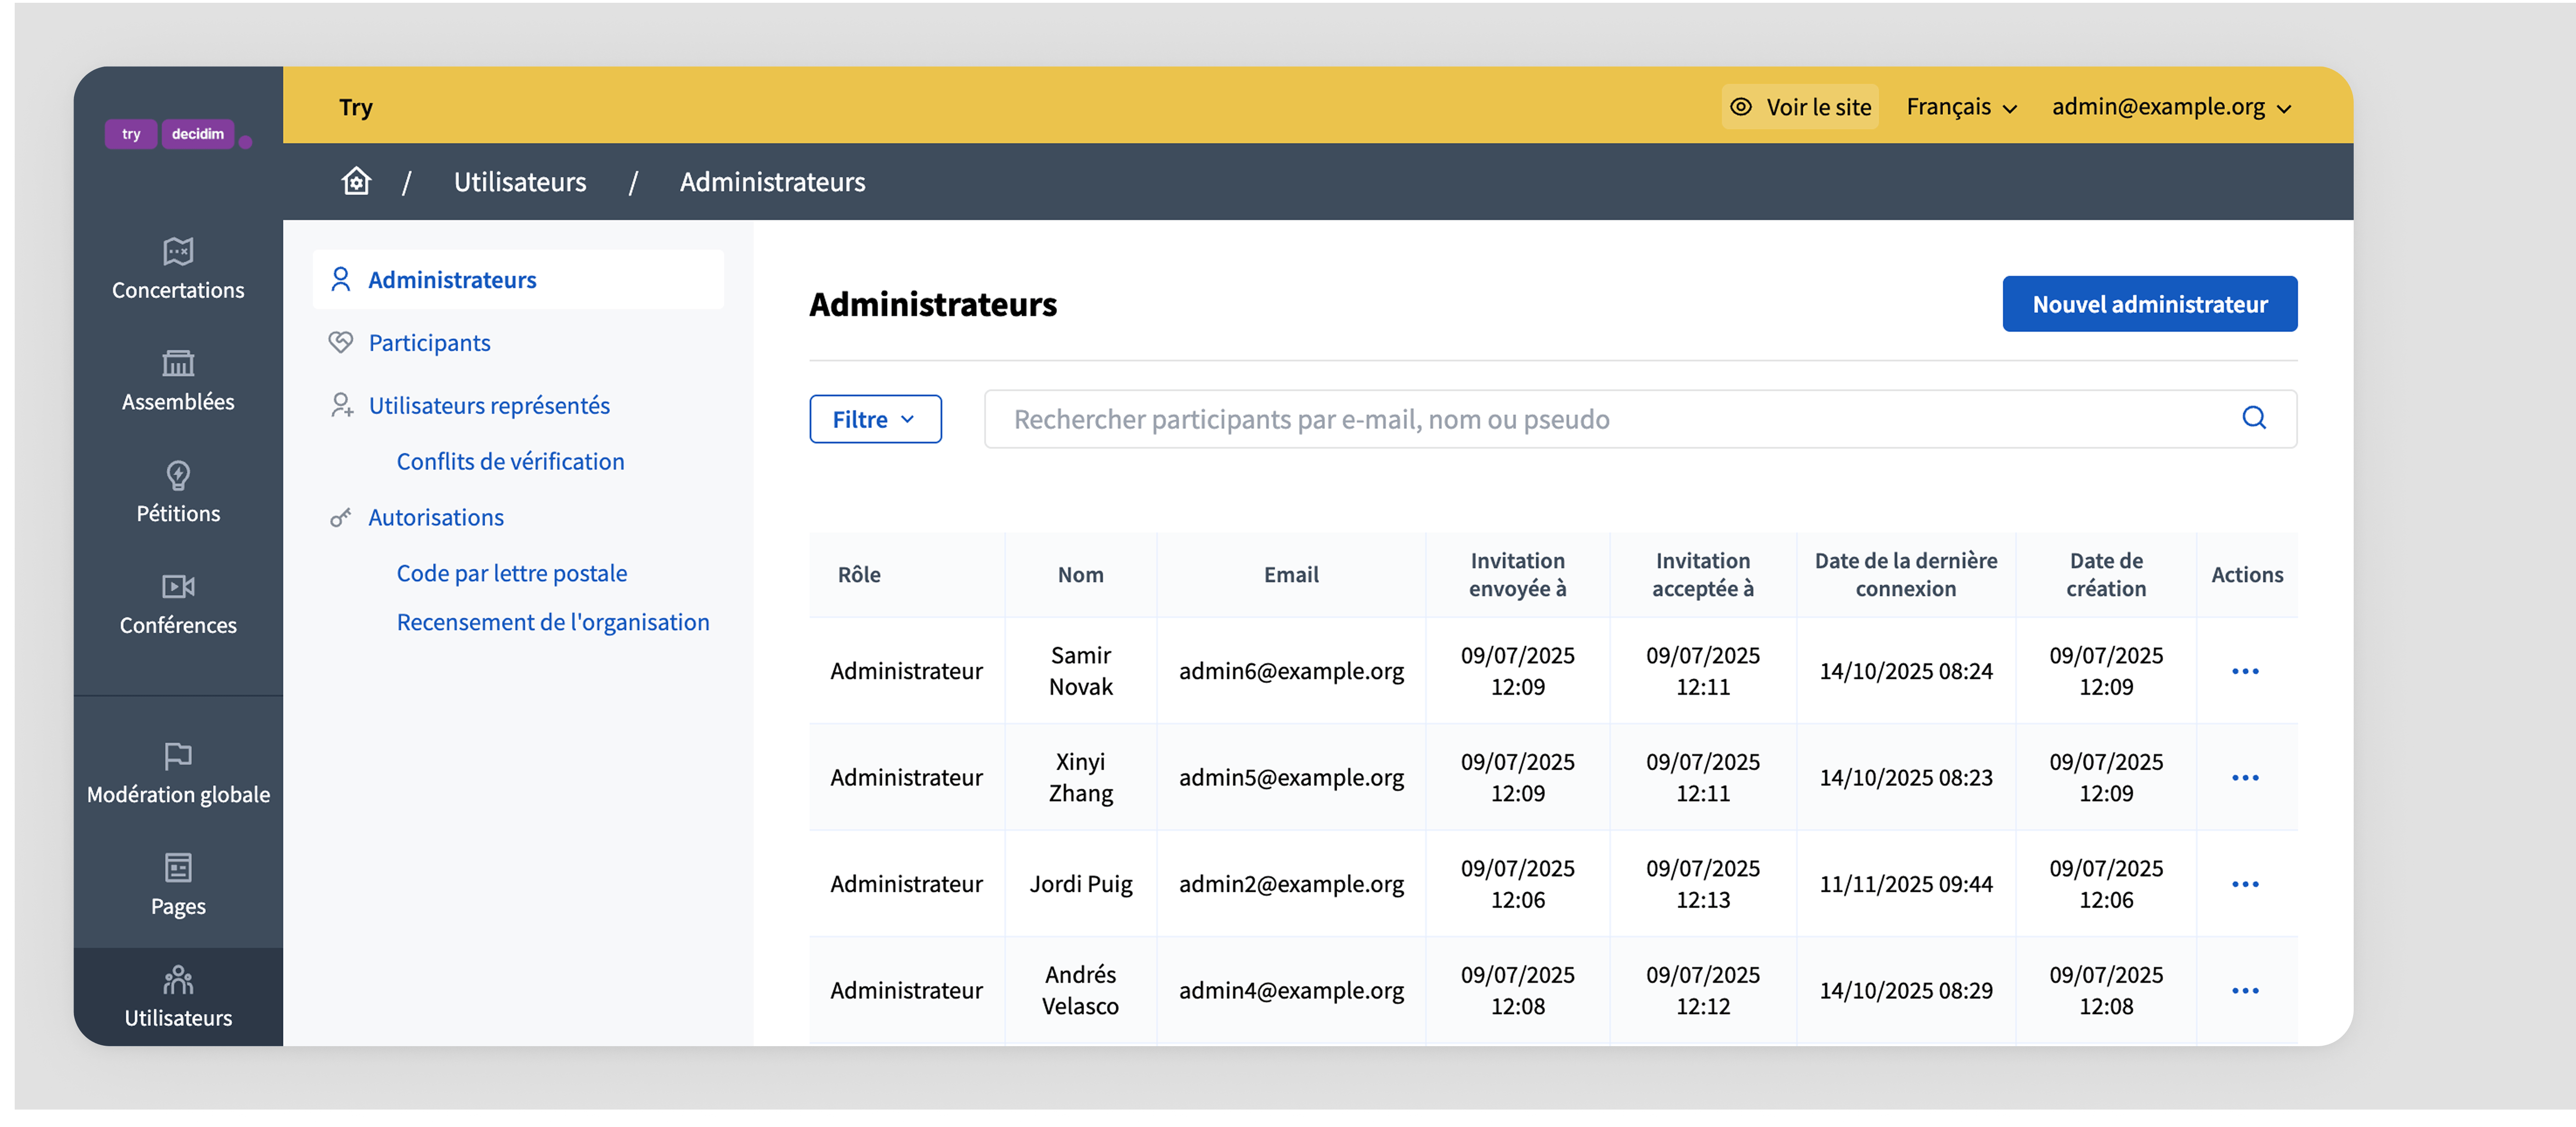This screenshot has width=2576, height=1127.
Task: Open actions menu for Xinyi Zhang
Action: [x=2245, y=778]
